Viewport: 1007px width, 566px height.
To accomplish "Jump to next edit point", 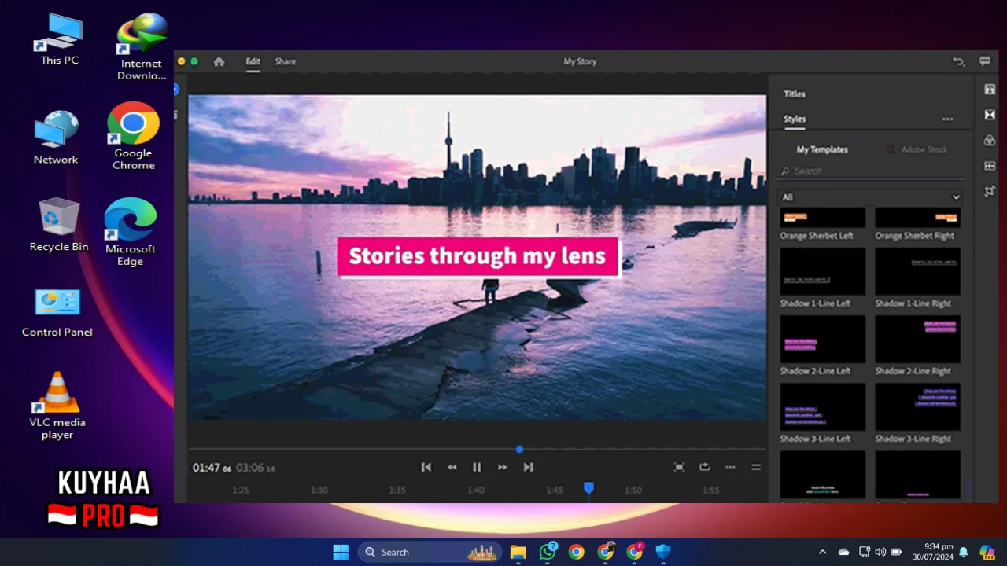I will (x=528, y=467).
